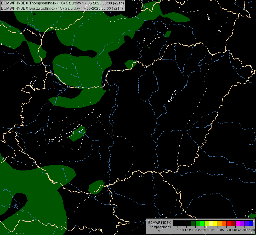Image resolution: width=256 pixels, height=235 pixels.
Task: Click the yellow-green 29–30 legend swatch
Action: (207, 223)
